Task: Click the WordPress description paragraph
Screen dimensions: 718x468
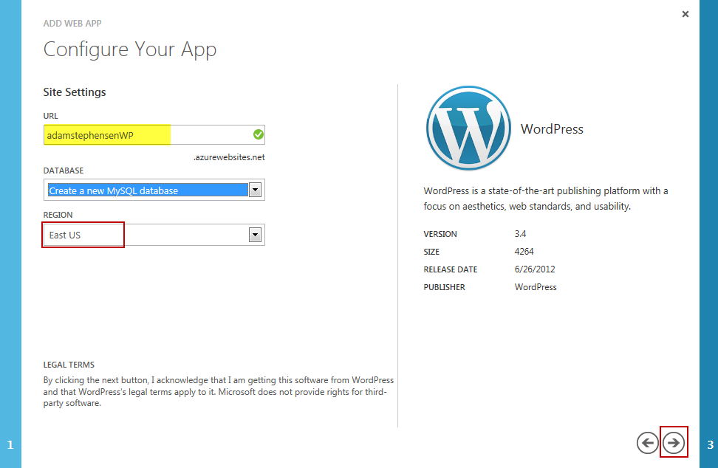Action: point(545,199)
